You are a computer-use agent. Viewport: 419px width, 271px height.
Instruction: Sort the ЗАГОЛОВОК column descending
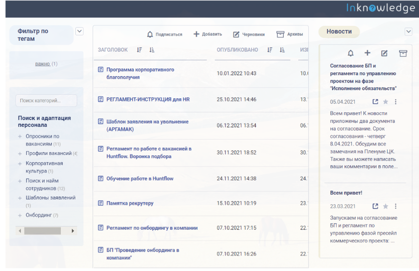pos(139,50)
